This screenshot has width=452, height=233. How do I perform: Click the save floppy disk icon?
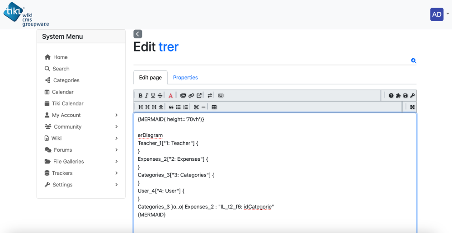pyautogui.click(x=405, y=96)
